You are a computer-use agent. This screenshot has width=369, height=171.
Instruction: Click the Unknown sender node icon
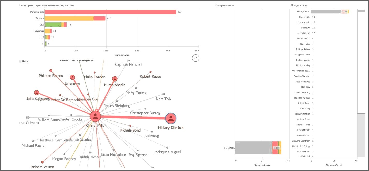[x=72, y=77]
